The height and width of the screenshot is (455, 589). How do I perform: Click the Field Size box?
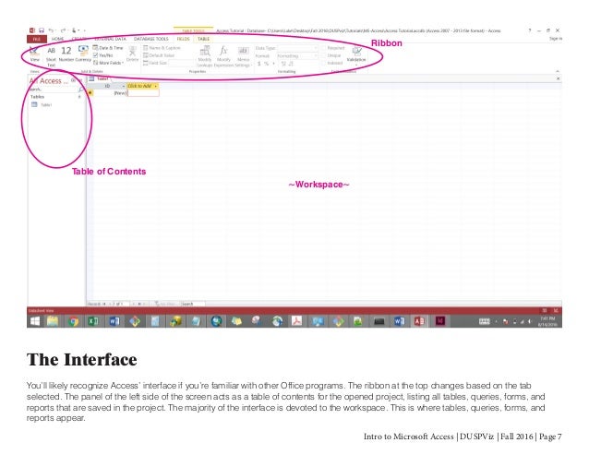180,63
